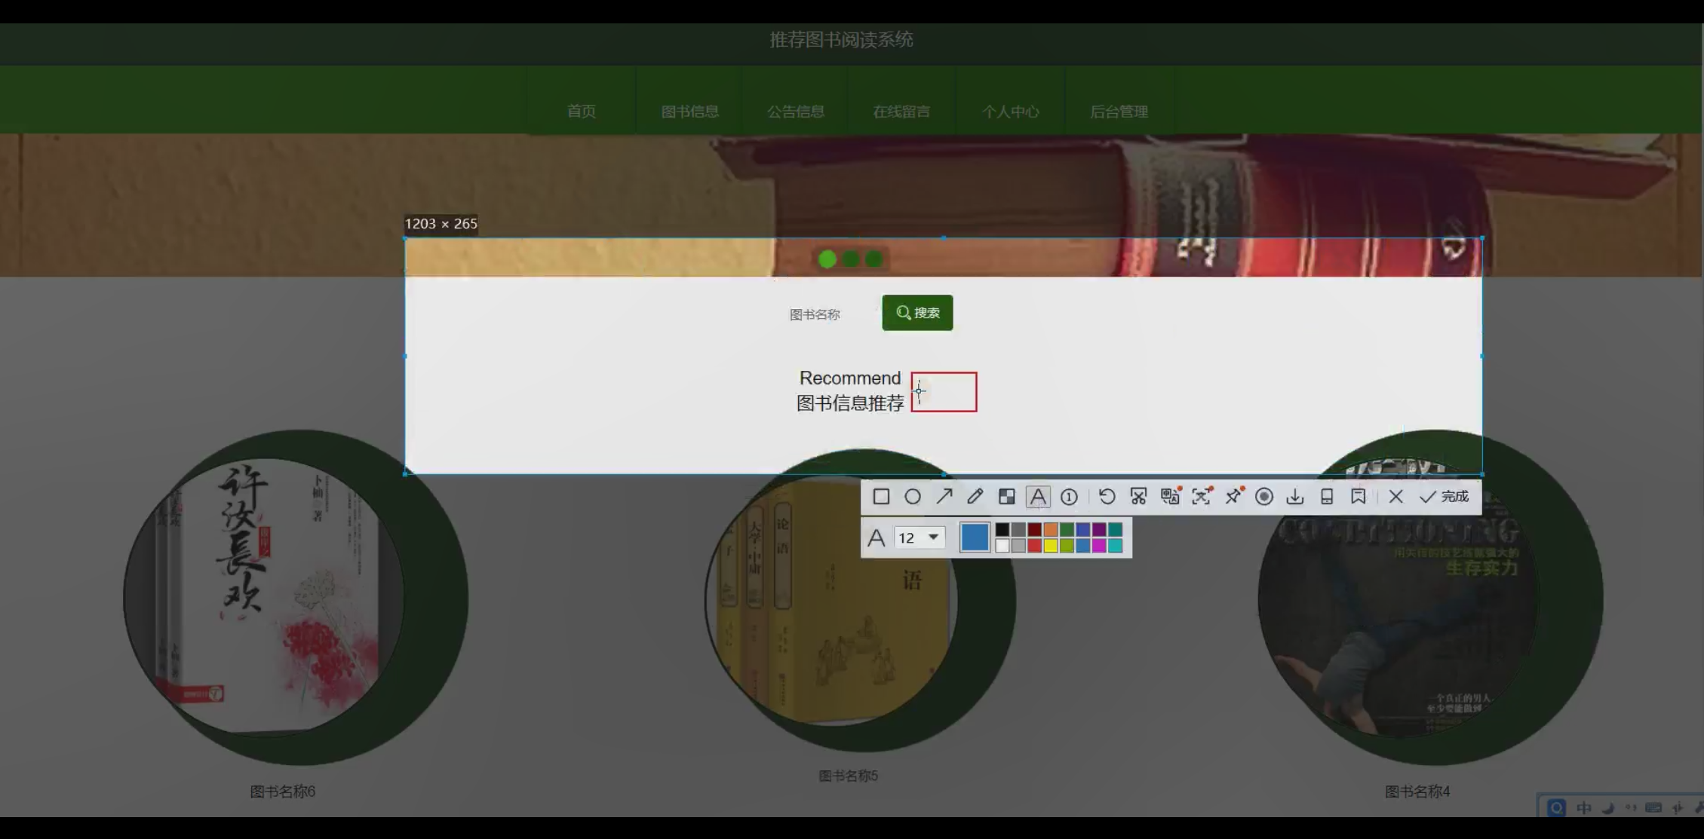Click the OCR text recognition icon
Image resolution: width=1704 pixels, height=839 pixels.
[1202, 497]
